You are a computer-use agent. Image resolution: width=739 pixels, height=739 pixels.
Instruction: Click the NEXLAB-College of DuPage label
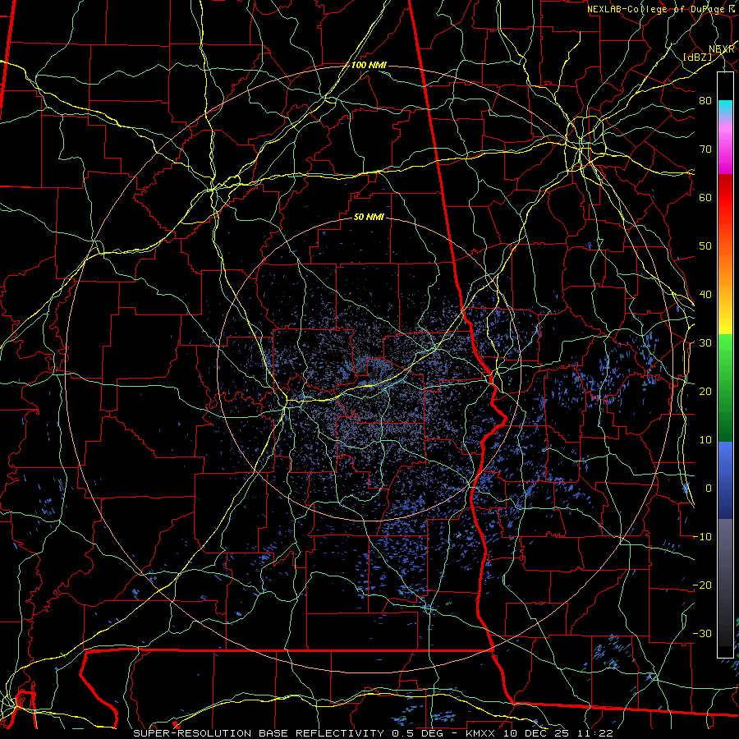(658, 9)
